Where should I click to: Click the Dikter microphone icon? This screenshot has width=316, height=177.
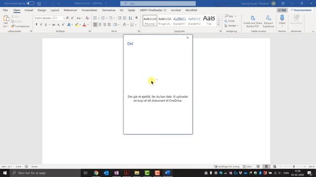pos(282,18)
